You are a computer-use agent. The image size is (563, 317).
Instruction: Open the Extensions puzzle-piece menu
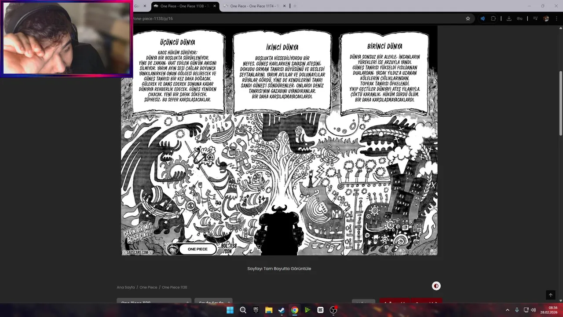[x=493, y=18]
